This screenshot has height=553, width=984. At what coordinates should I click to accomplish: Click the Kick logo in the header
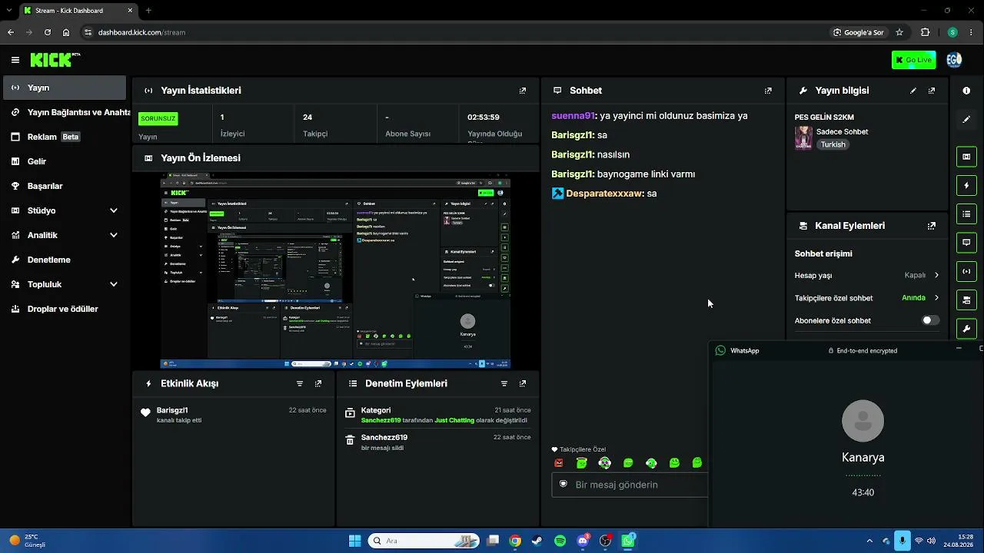[55, 60]
